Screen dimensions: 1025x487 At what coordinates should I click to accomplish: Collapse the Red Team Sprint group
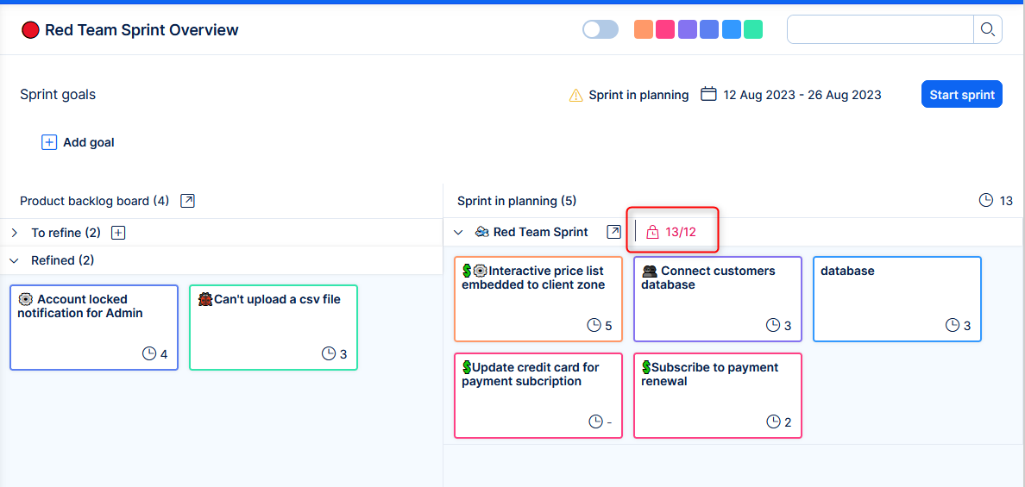click(x=458, y=232)
